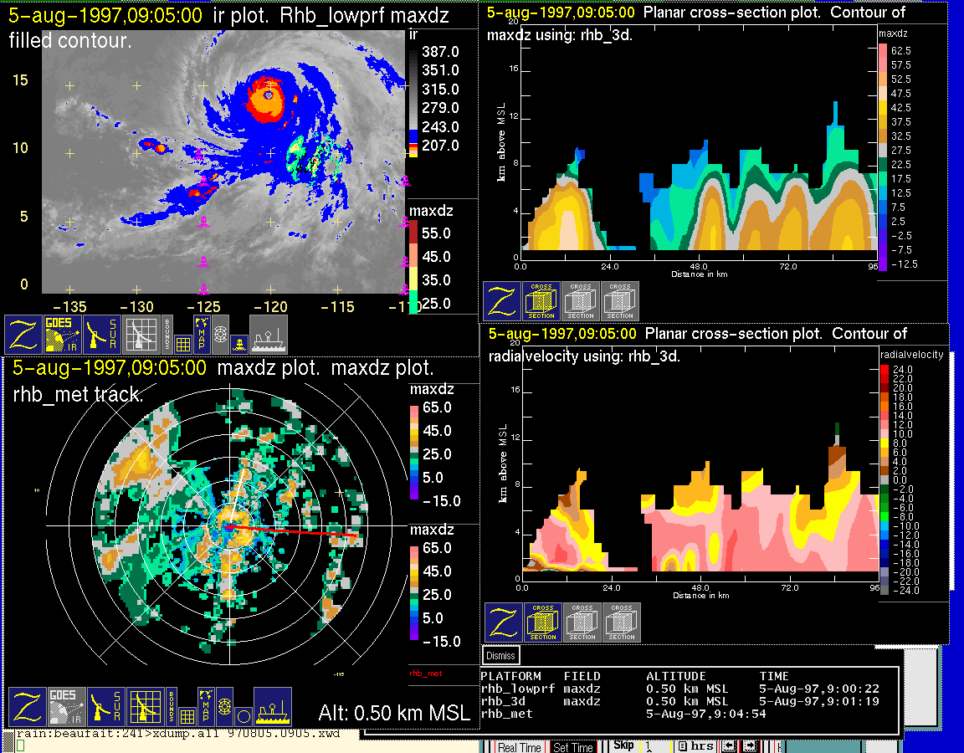Click the red rhb_met track line on the radar plot
The height and width of the screenshot is (753, 964).
291,531
